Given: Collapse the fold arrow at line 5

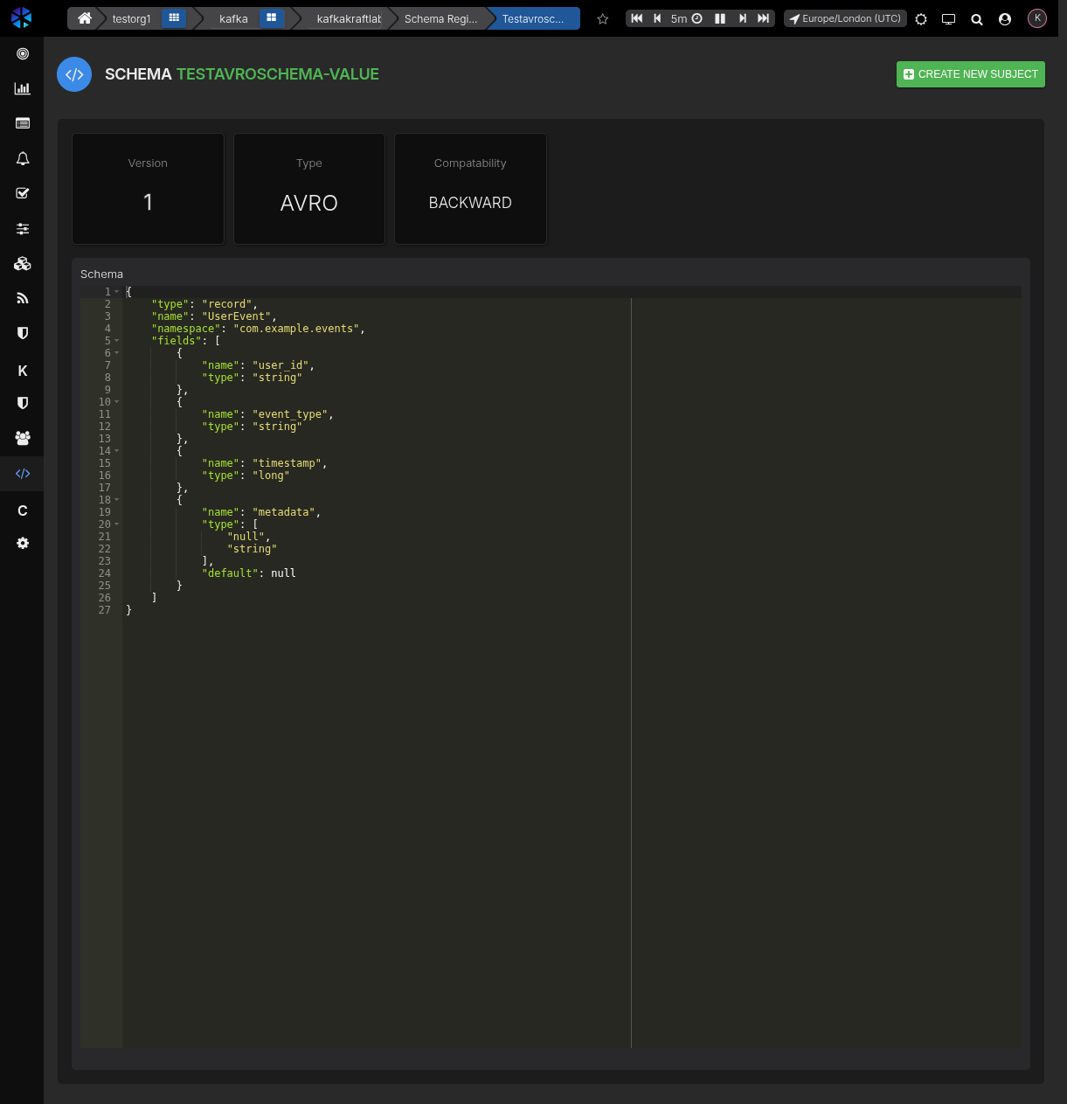Looking at the screenshot, I should [x=117, y=341].
